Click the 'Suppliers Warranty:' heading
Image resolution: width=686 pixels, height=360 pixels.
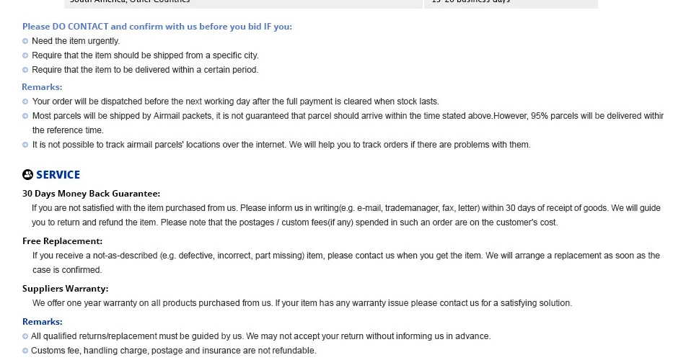point(65,289)
